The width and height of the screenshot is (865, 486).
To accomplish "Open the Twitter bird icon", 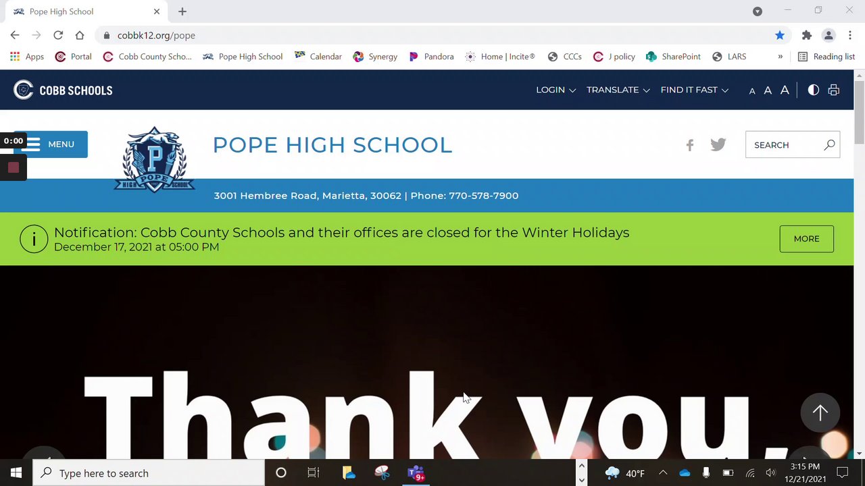I will coord(718,144).
